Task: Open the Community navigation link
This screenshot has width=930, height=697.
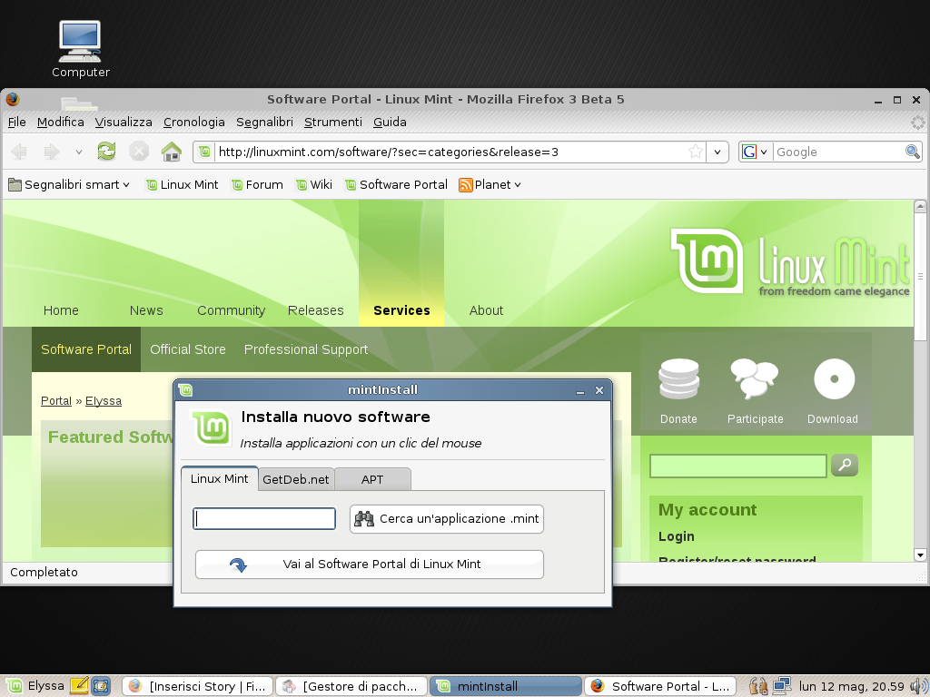Action: 232,310
